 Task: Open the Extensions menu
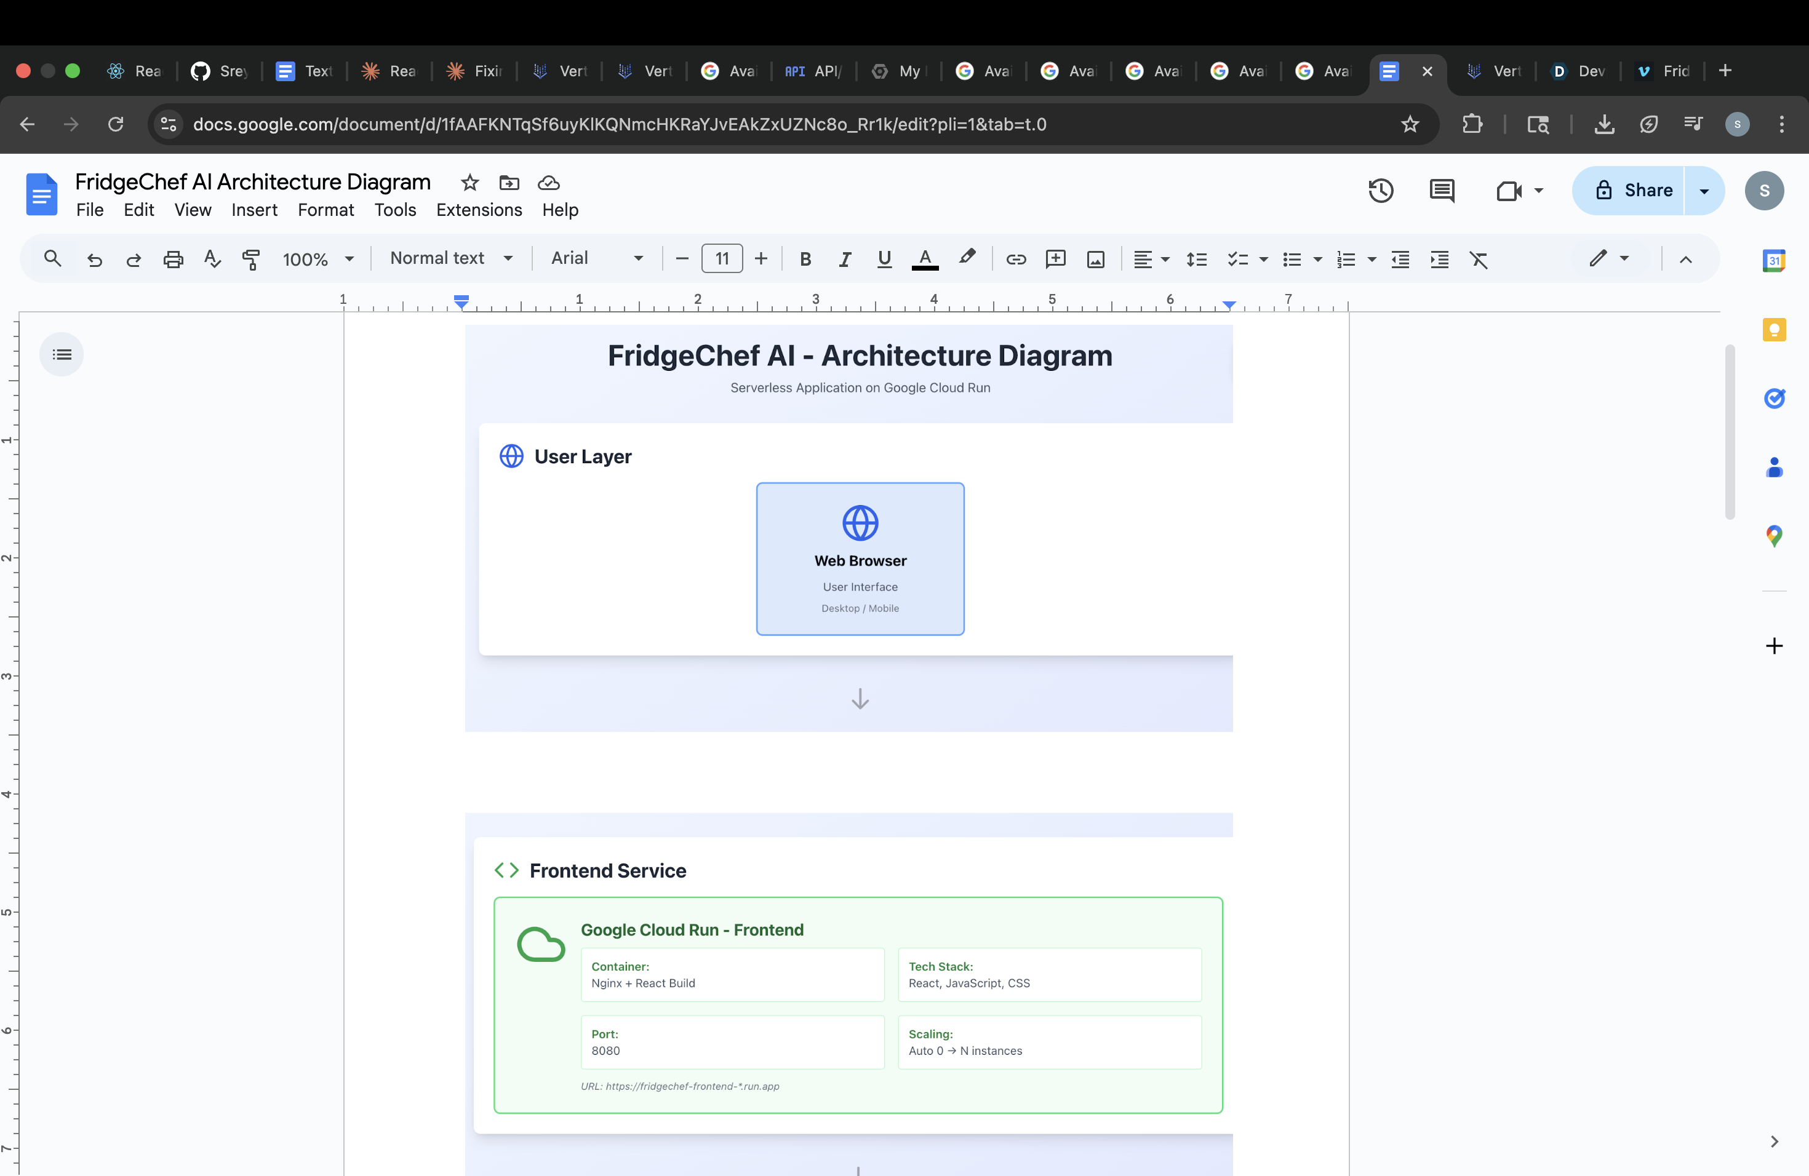click(x=479, y=210)
